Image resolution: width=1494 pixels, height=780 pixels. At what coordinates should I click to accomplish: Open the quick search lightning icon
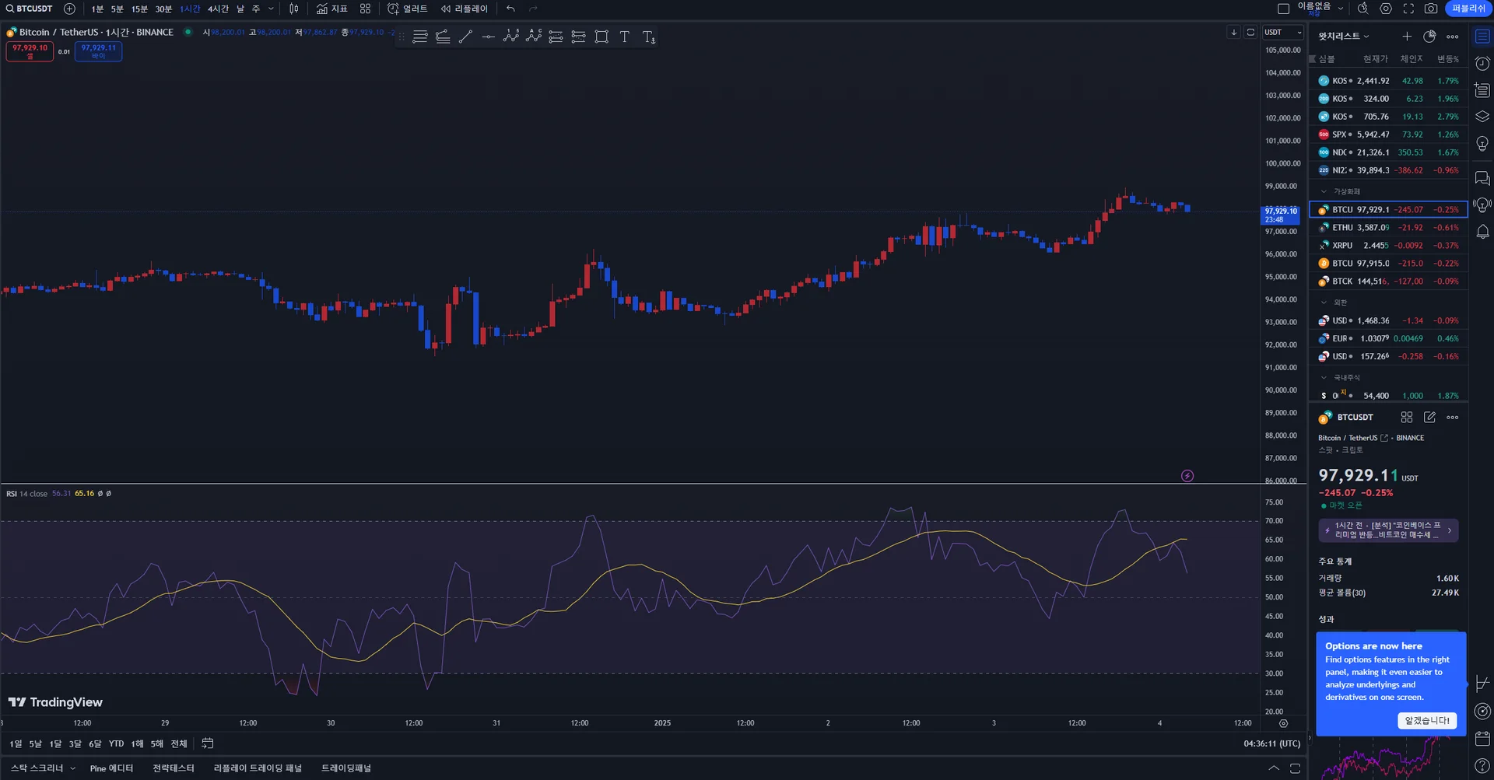click(x=1362, y=9)
